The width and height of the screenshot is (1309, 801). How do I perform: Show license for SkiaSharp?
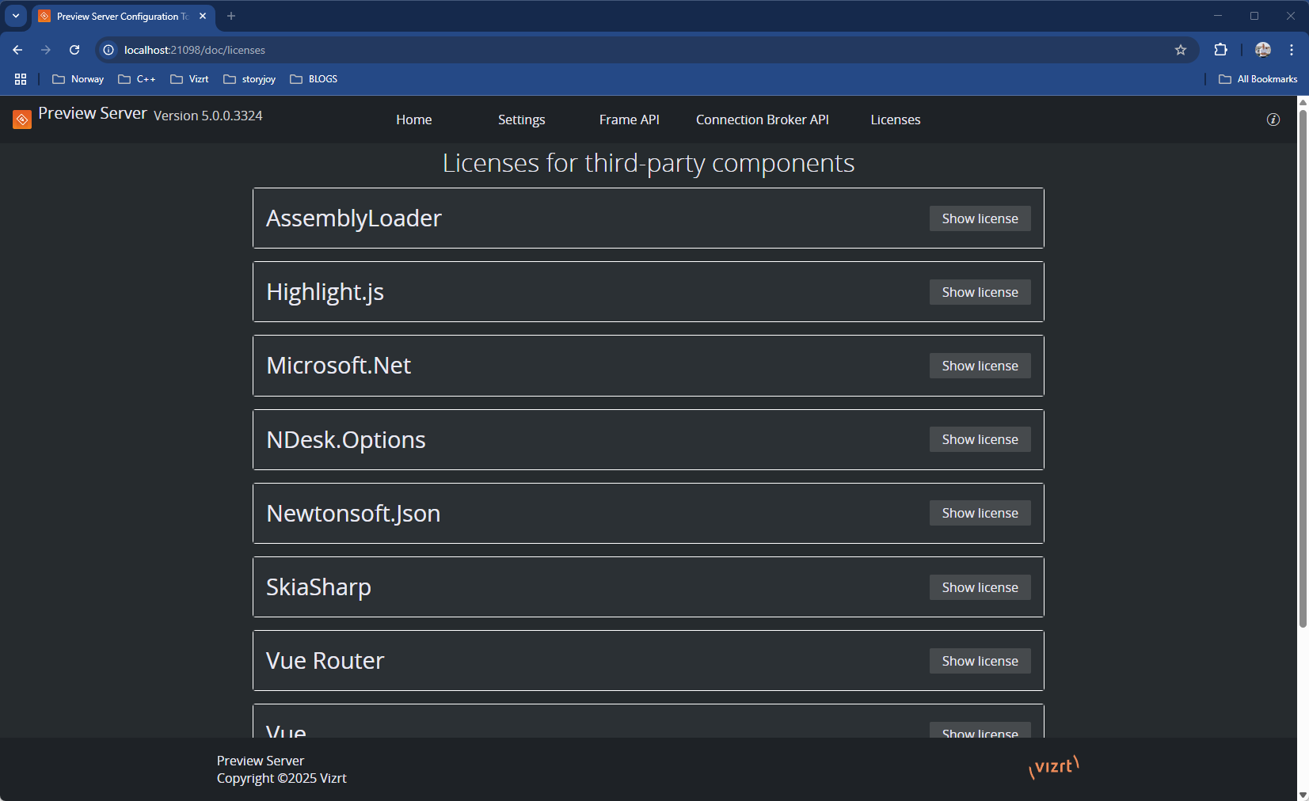tap(980, 587)
